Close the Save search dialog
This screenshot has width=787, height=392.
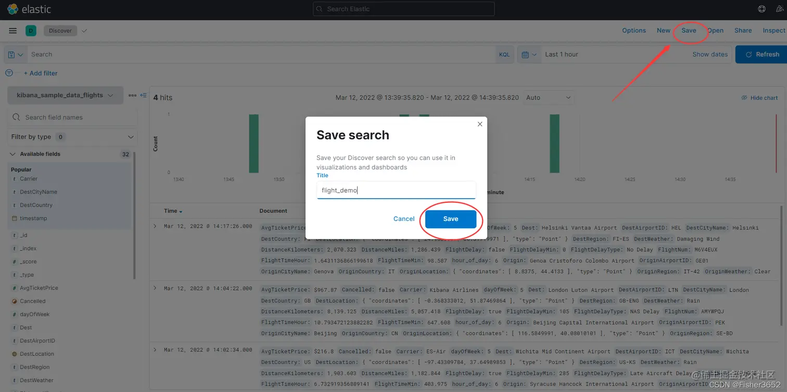pyautogui.click(x=480, y=124)
